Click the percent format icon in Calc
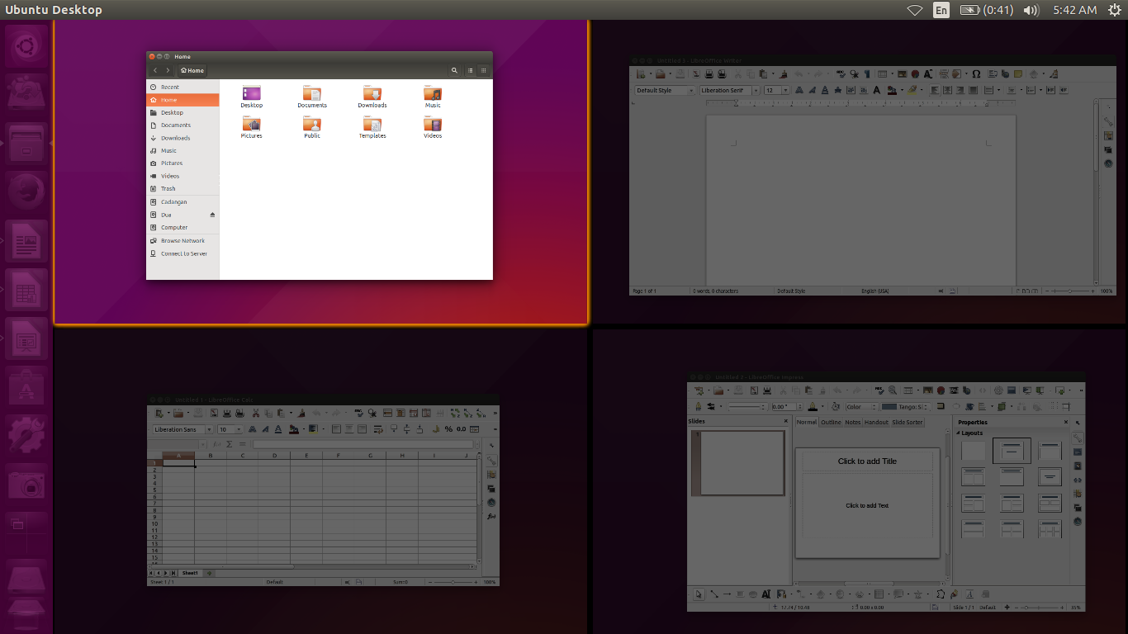The width and height of the screenshot is (1128, 634). (x=448, y=429)
